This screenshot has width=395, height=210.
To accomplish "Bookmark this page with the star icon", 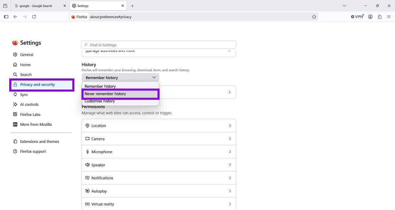I will (x=314, y=17).
